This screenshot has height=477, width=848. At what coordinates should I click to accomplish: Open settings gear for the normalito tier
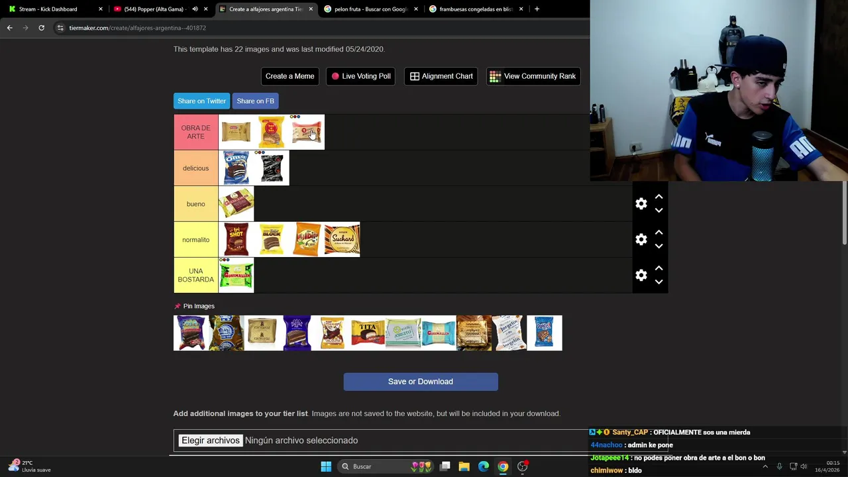click(641, 240)
